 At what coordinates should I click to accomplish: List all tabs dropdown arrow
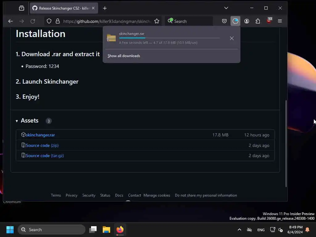pos(226,8)
